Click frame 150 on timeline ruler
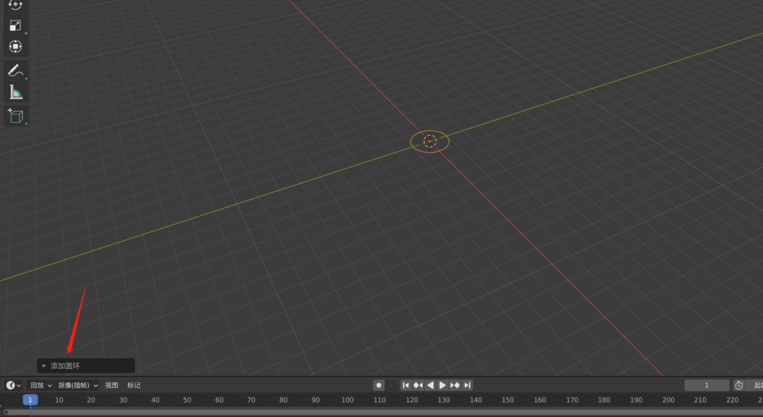 [507, 400]
